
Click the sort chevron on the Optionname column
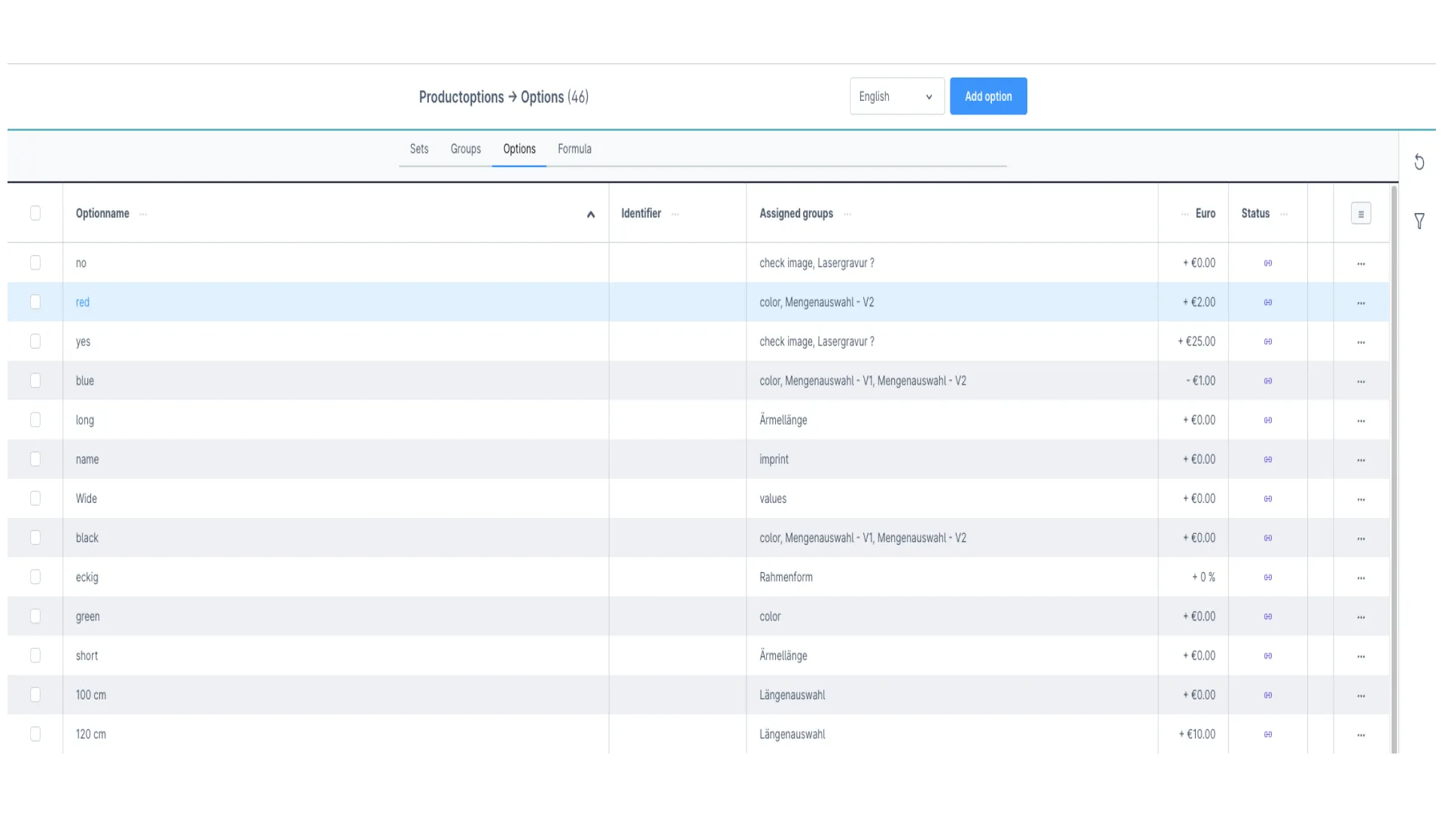(x=591, y=215)
